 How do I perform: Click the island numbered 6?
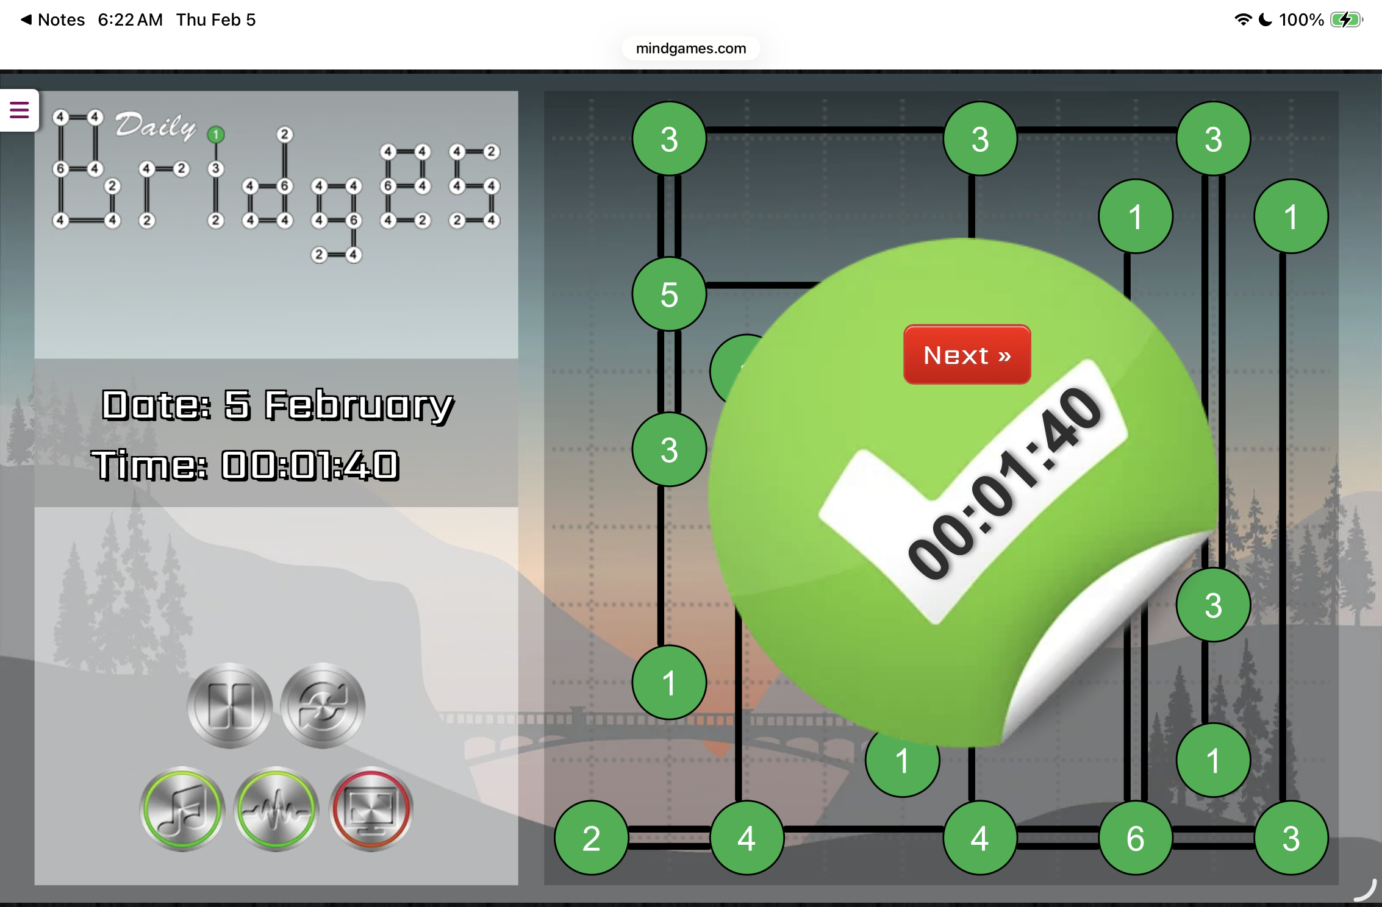tap(1135, 838)
